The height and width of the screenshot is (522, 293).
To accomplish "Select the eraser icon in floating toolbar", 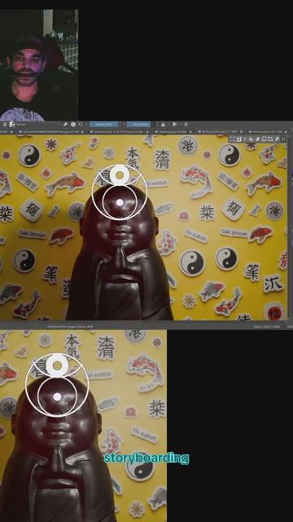I will point(257,139).
